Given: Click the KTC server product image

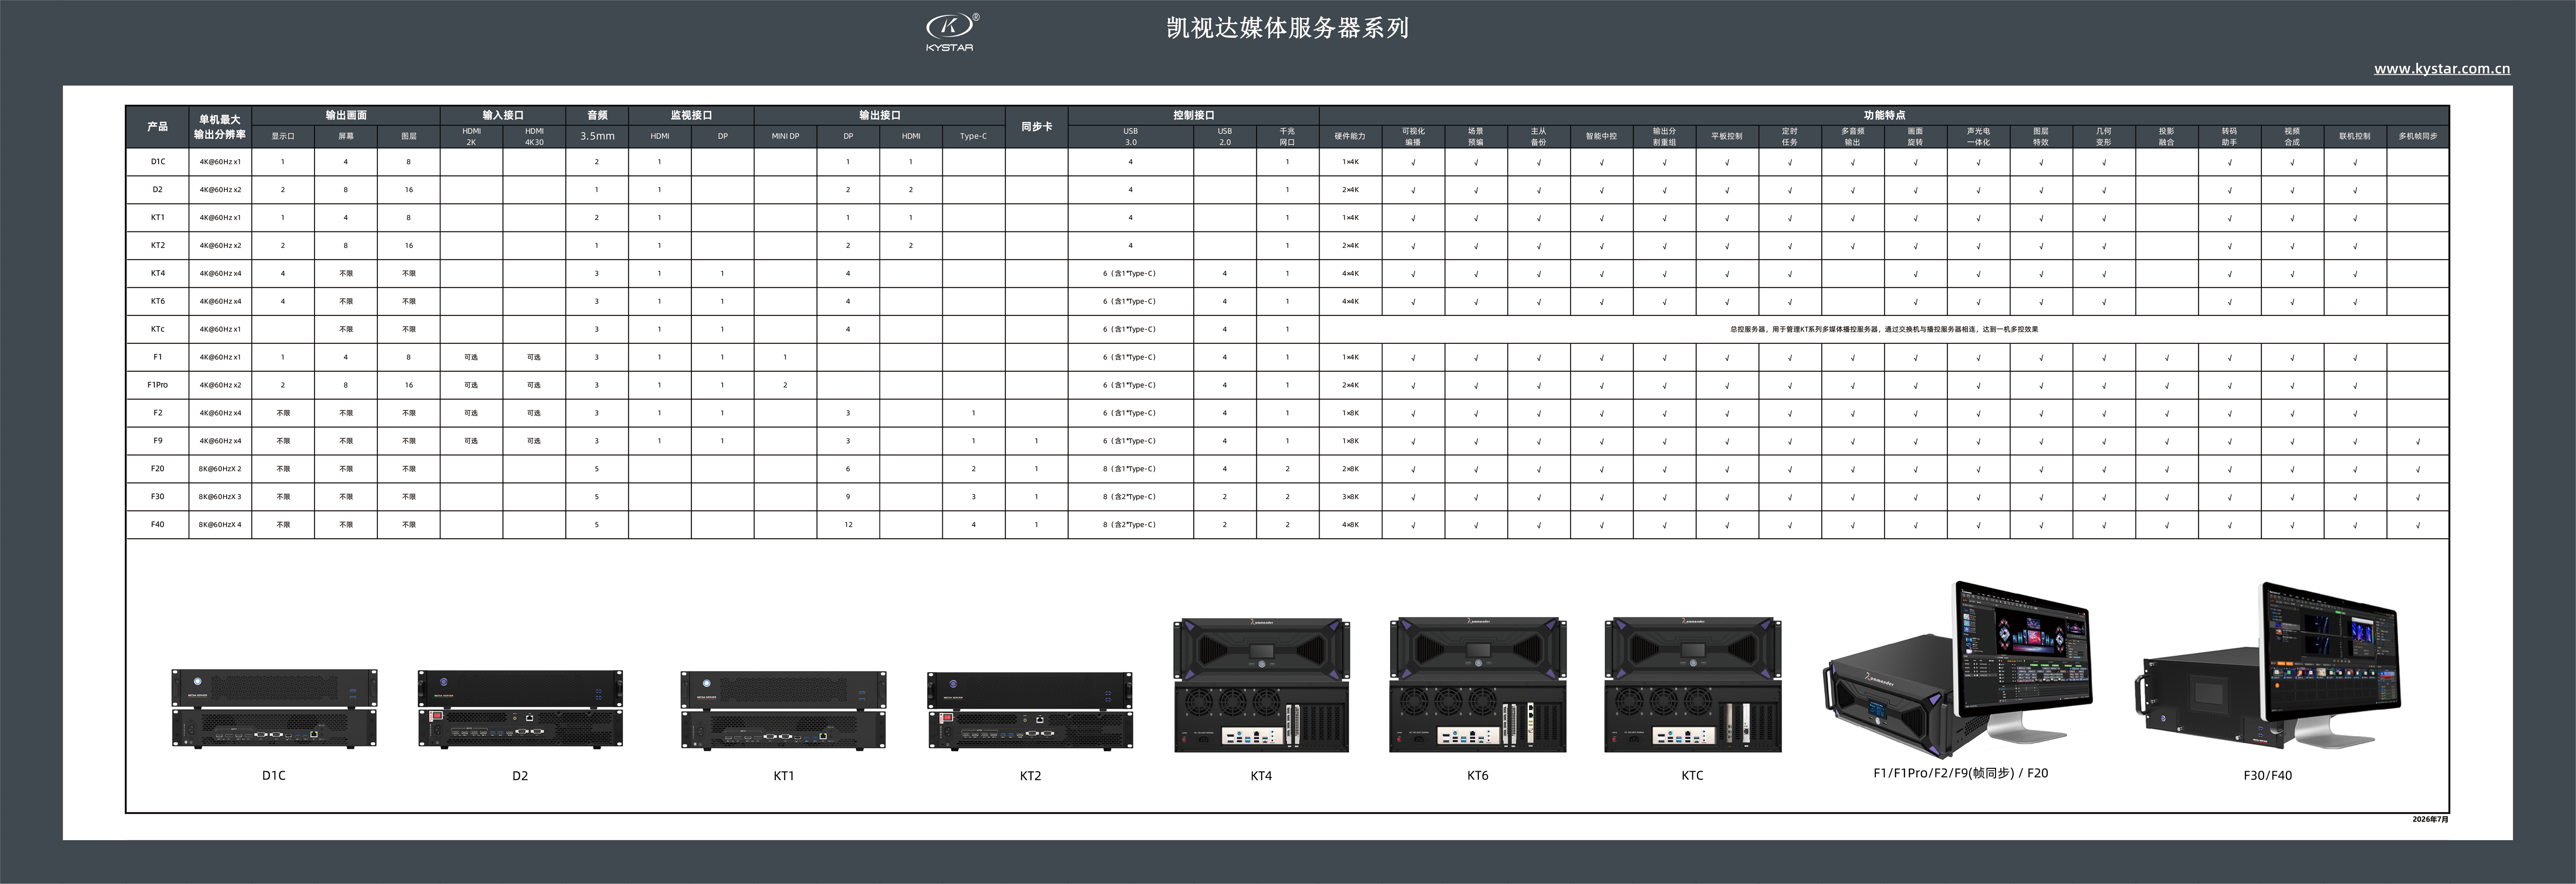Looking at the screenshot, I should (1692, 685).
